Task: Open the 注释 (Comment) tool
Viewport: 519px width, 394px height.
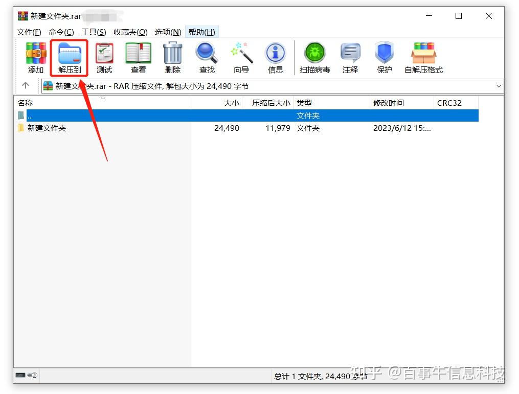Action: (x=350, y=56)
